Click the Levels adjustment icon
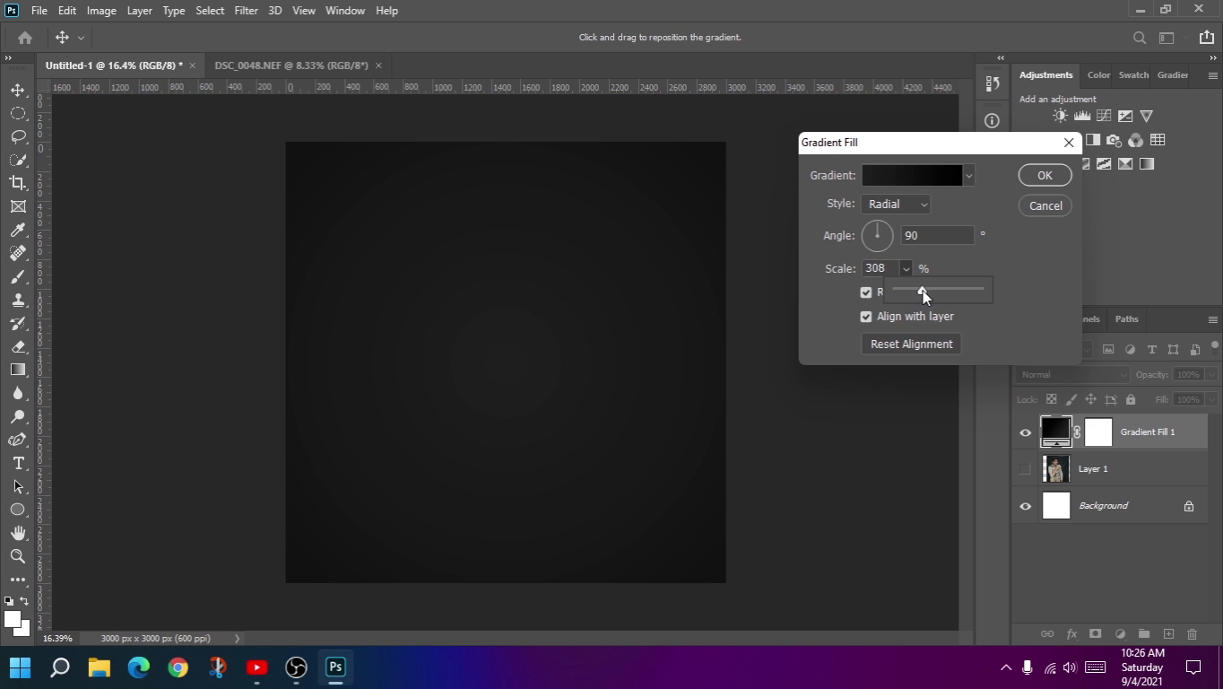1223x689 pixels. [x=1082, y=116]
